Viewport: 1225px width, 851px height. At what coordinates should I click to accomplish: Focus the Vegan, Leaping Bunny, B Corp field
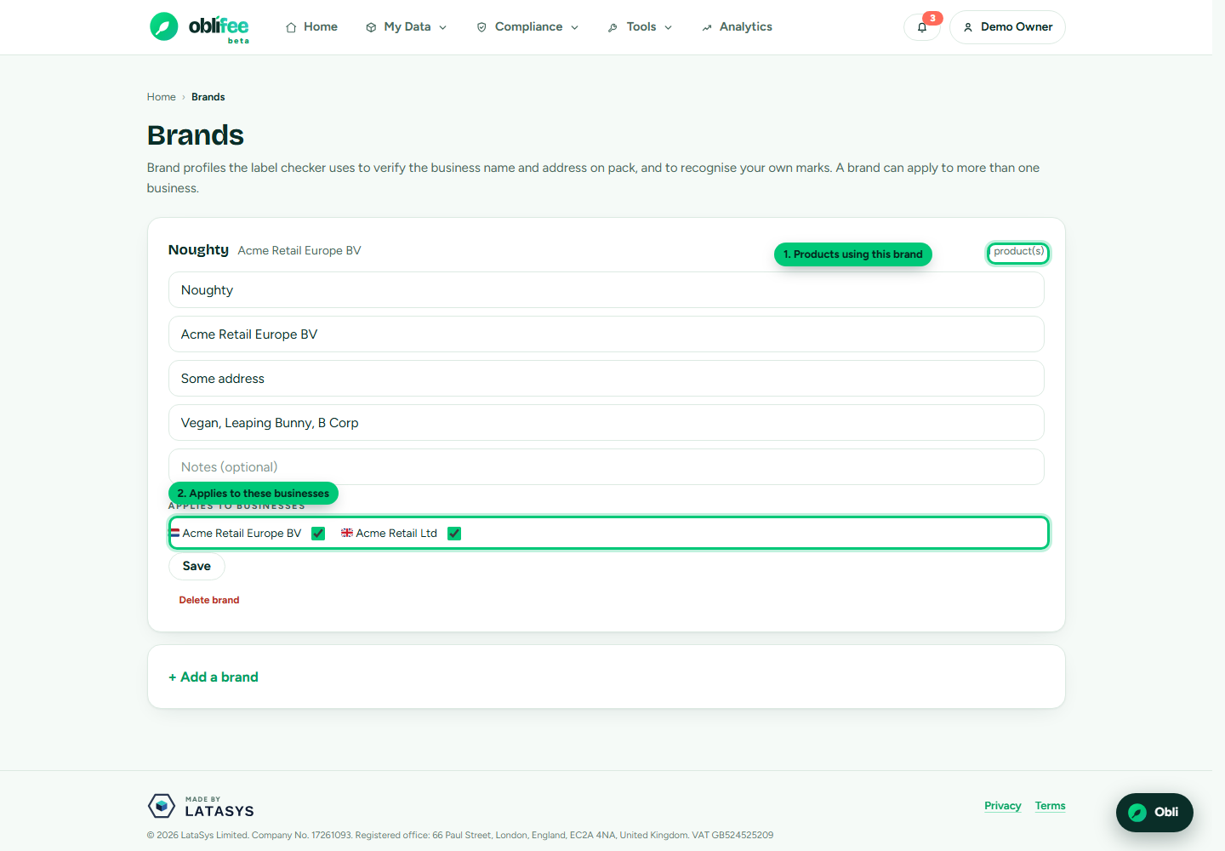(607, 423)
